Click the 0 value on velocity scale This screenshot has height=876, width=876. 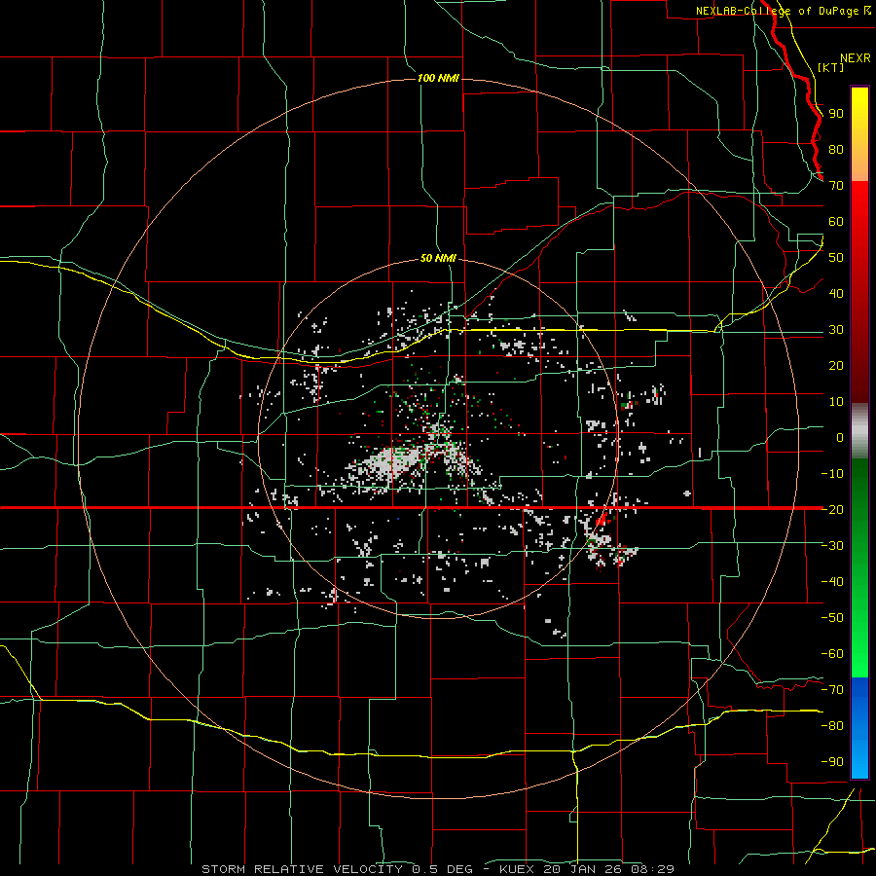[x=840, y=437]
